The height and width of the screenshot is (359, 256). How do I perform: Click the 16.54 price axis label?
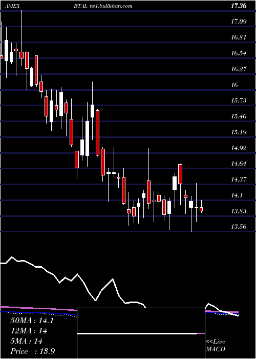pyautogui.click(x=239, y=53)
